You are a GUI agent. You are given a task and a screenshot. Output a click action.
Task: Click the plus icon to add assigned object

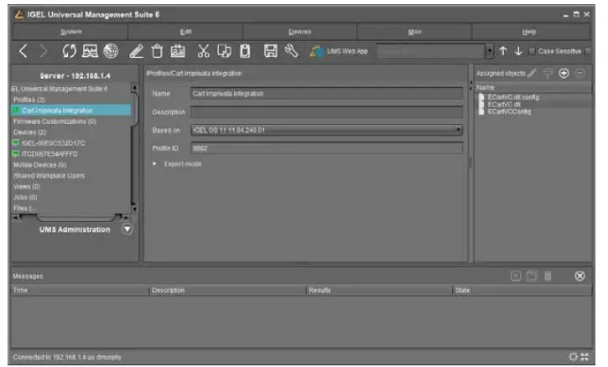(x=564, y=73)
